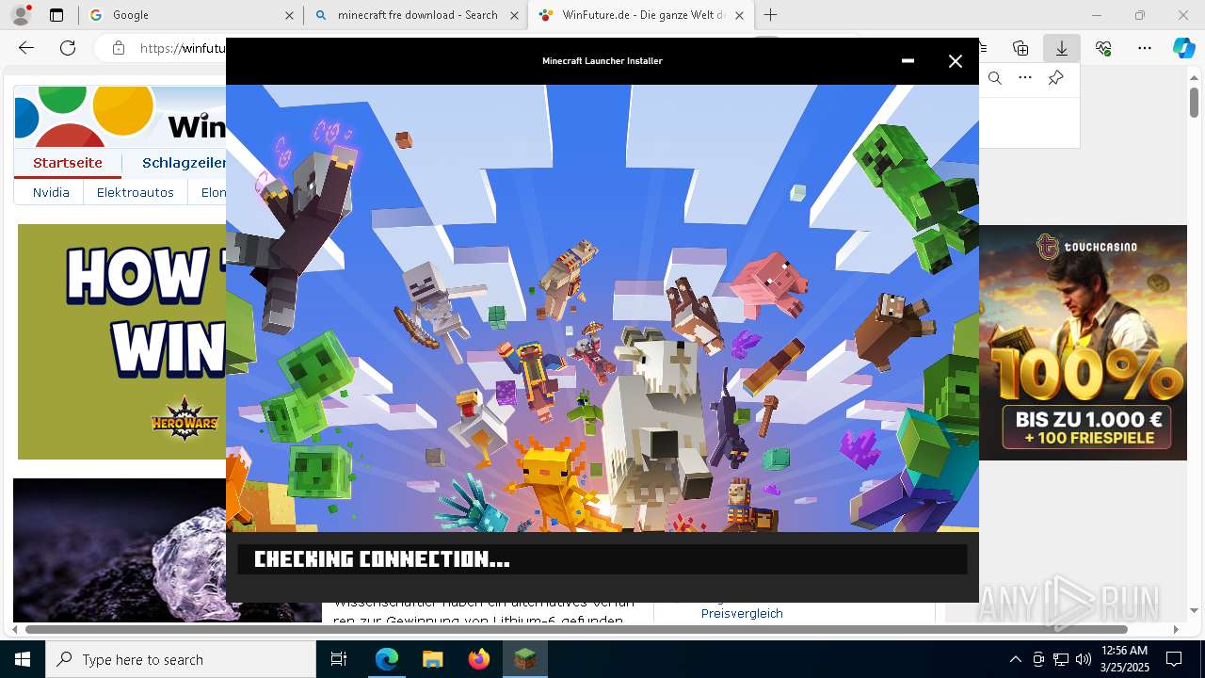This screenshot has width=1205, height=678.
Task: Open the Nvidia topic link
Action: pos(51,192)
